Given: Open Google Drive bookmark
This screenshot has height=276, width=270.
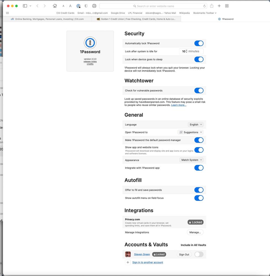Looking at the screenshot, I should (x=118, y=13).
